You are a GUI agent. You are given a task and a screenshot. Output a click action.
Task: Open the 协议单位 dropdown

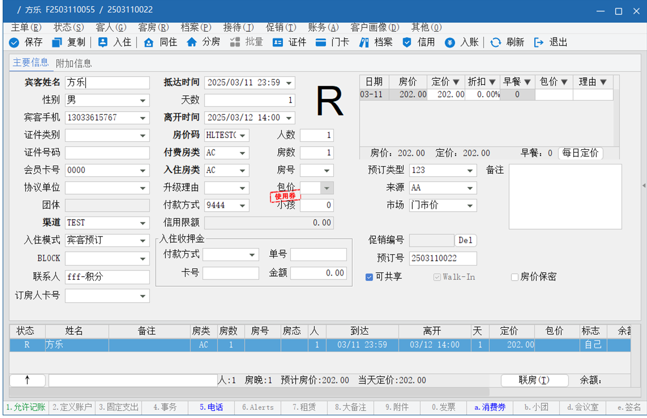tap(143, 188)
